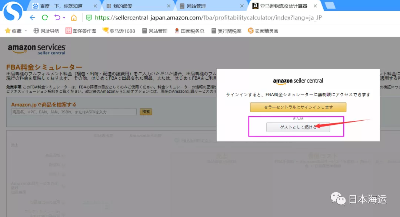The image size is (400, 217).
Task: Click the Sogou browser logo icon
Action: click(x=13, y=12)
